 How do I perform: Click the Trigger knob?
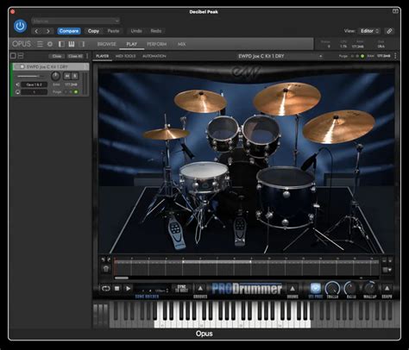click(332, 288)
